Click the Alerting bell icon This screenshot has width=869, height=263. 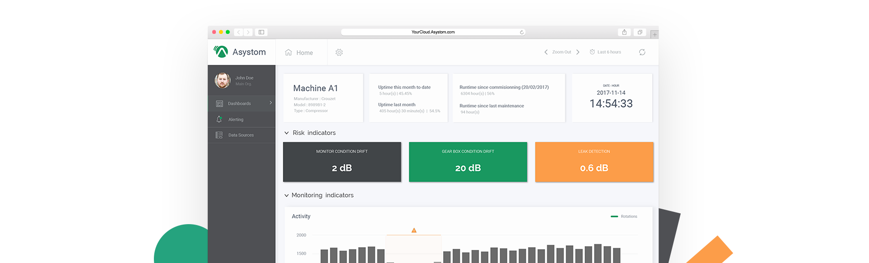click(219, 119)
